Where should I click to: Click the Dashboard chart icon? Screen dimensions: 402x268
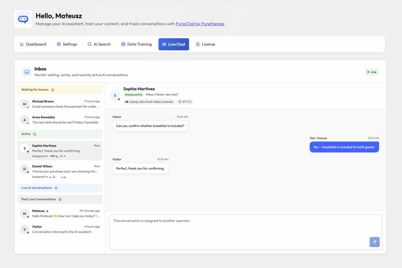pyautogui.click(x=22, y=44)
